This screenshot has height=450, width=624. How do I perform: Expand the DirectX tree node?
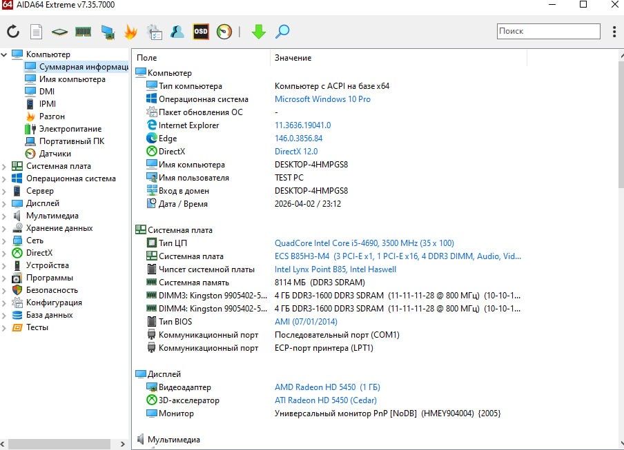point(4,253)
